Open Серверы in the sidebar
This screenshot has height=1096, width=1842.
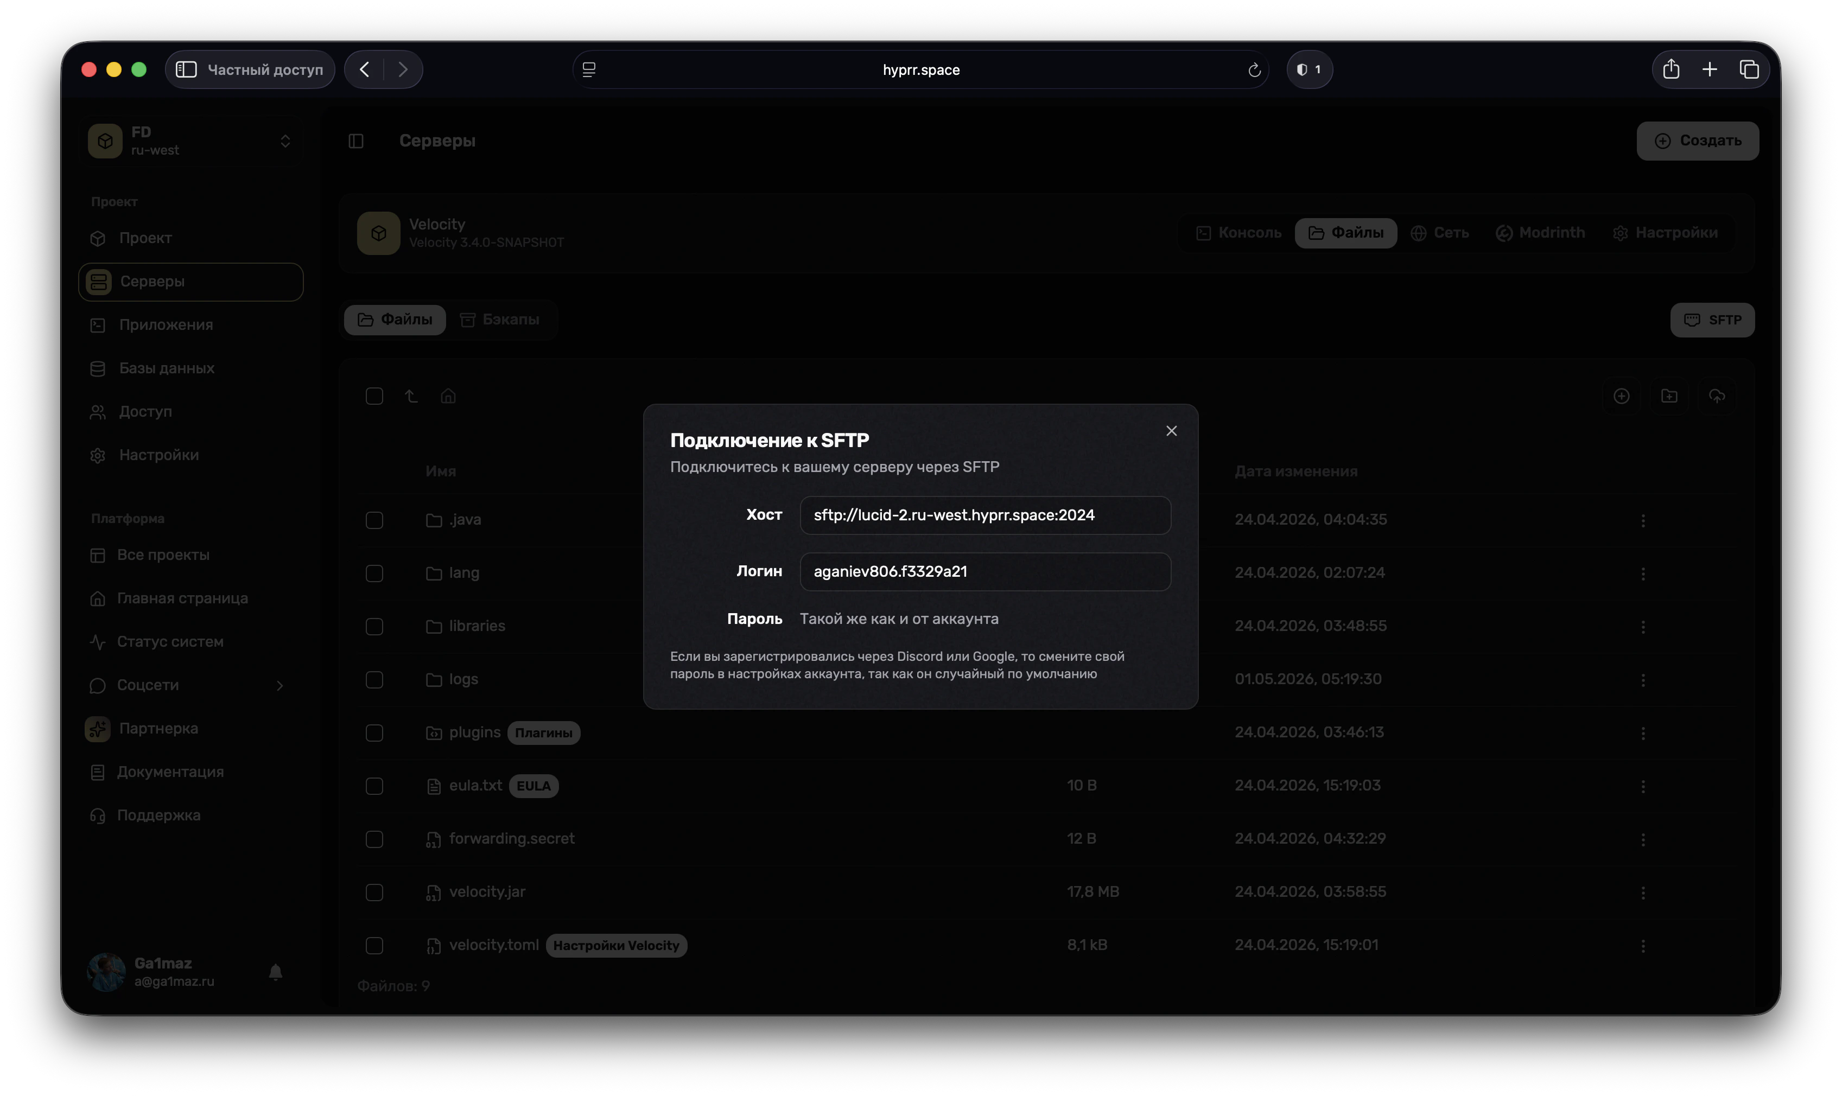pyautogui.click(x=191, y=282)
